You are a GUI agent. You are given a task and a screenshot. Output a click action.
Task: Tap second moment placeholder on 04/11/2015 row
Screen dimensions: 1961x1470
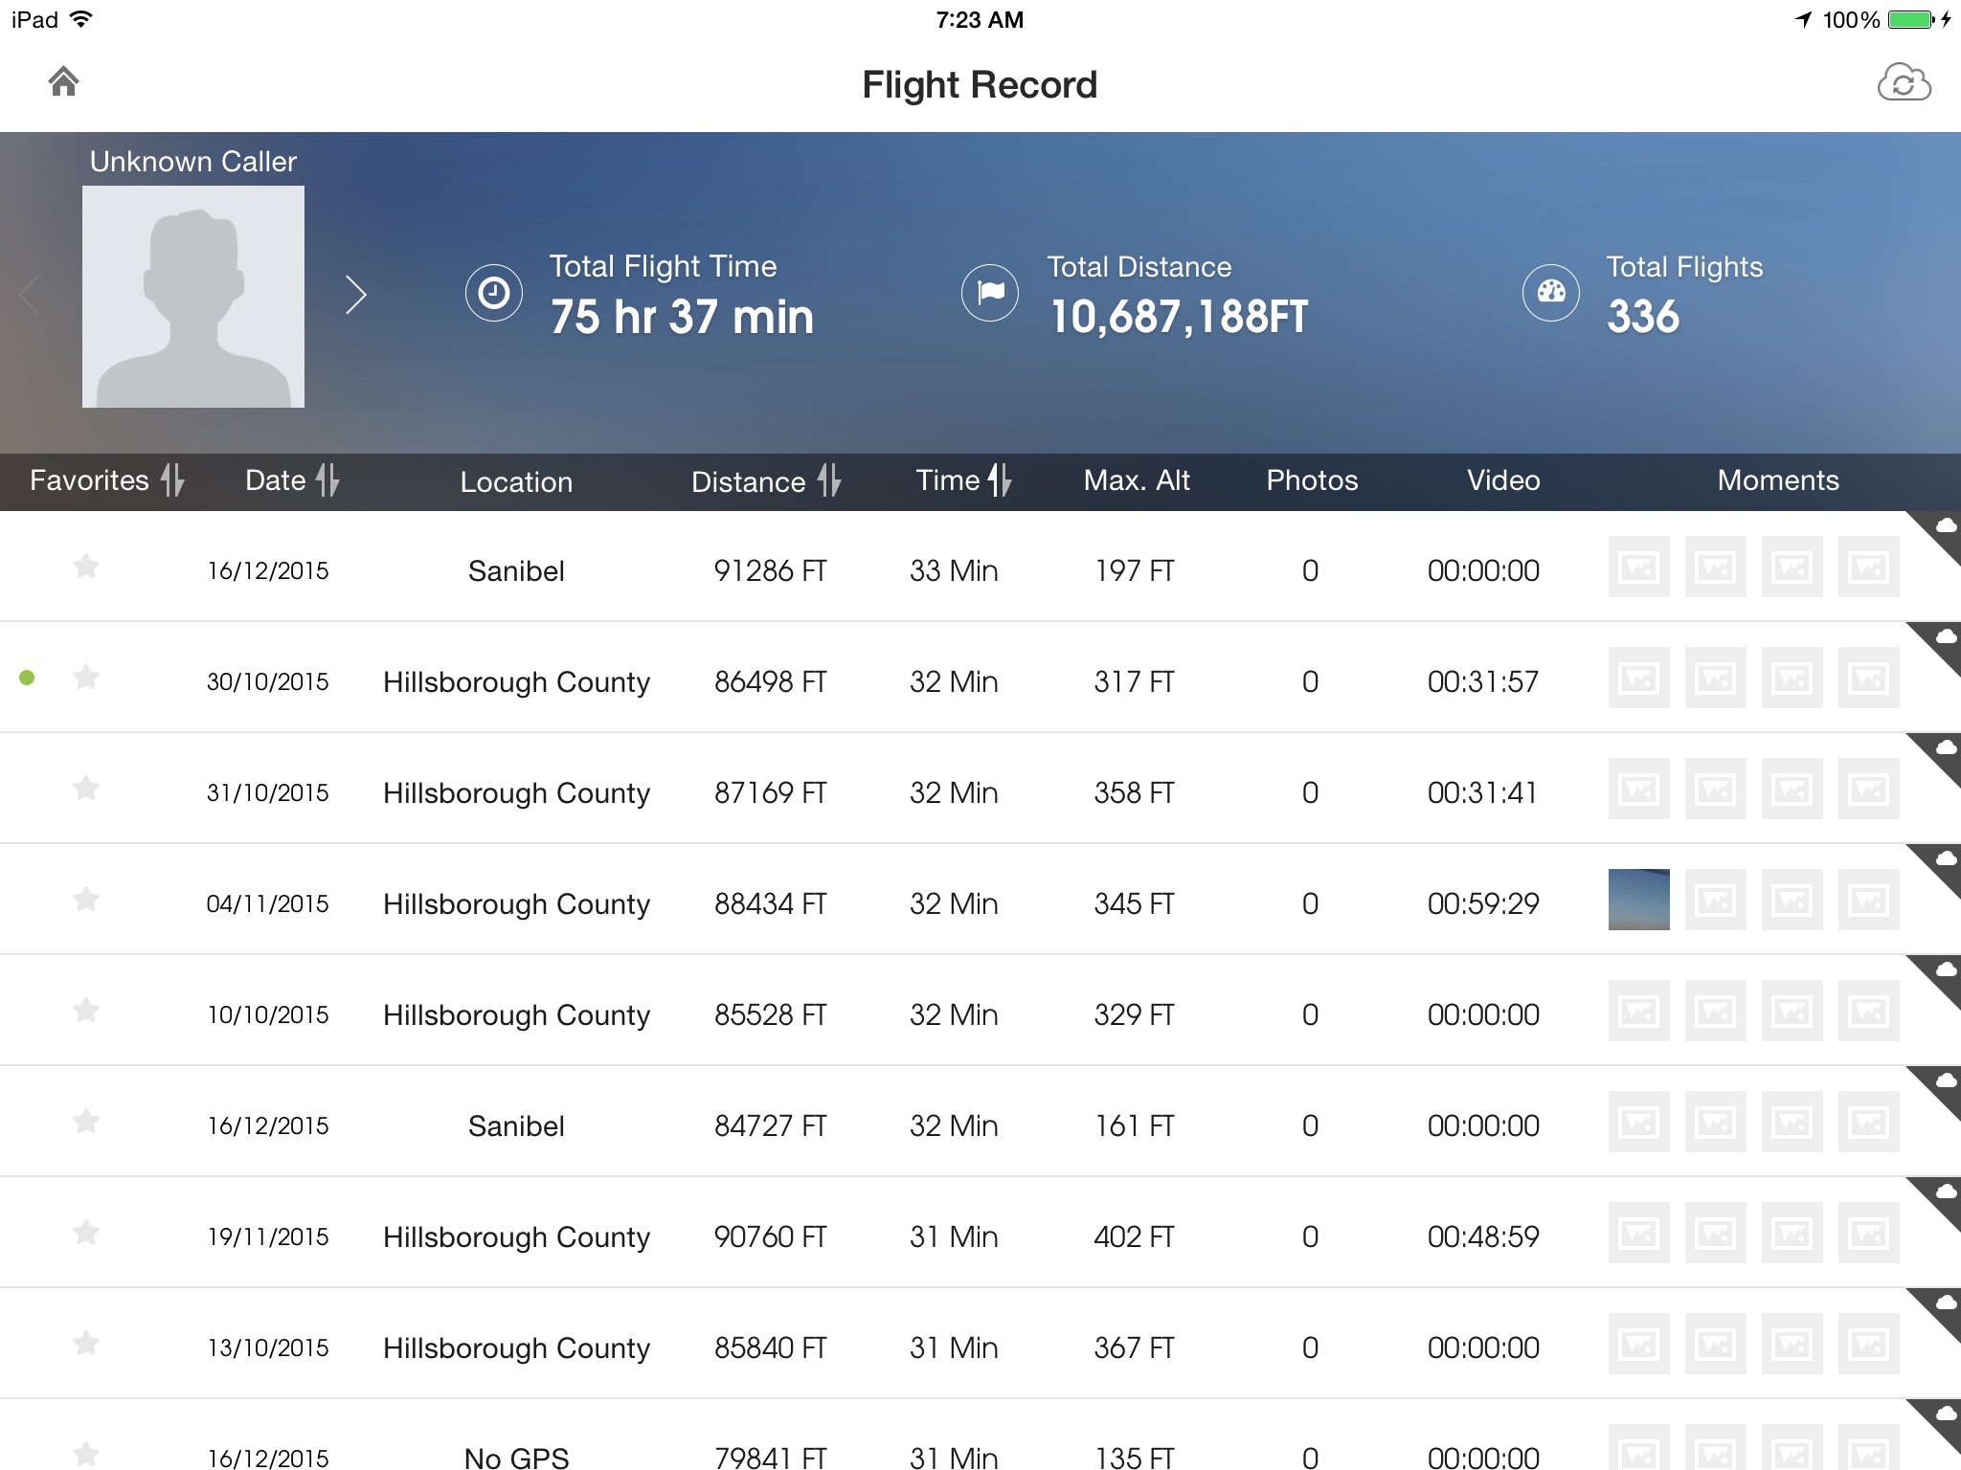1716,900
